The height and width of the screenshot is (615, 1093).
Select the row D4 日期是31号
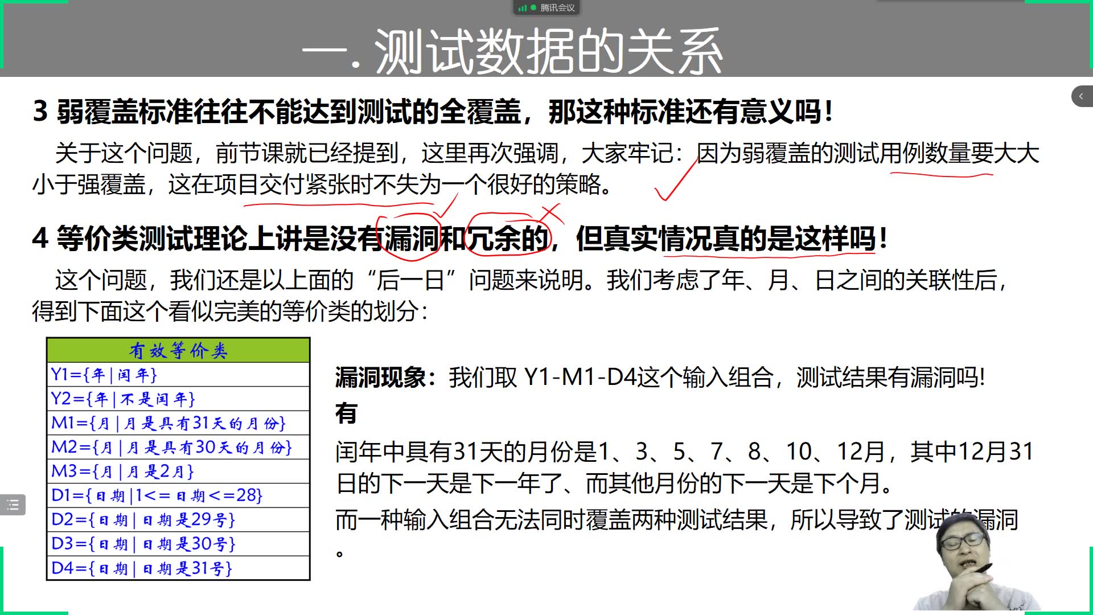tap(178, 568)
